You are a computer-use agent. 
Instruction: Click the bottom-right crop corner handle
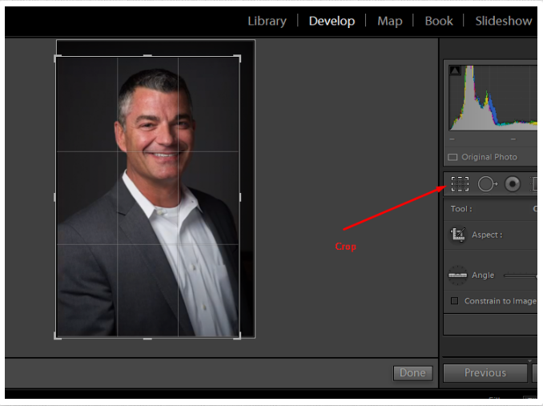(x=238, y=336)
